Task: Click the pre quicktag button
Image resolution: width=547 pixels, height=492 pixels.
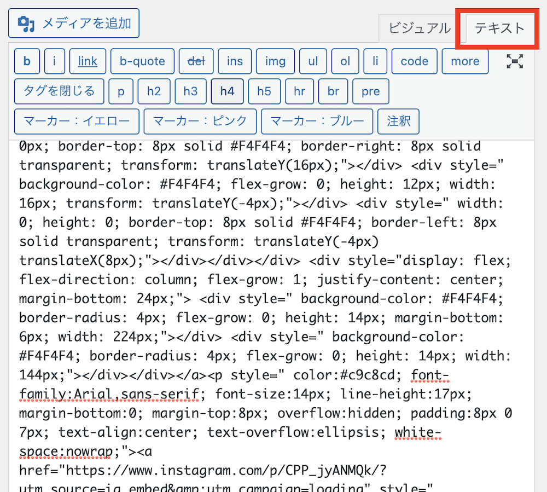Action: [370, 91]
